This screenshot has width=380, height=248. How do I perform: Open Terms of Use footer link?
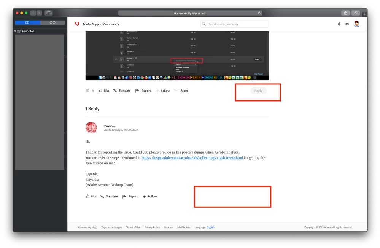point(133,227)
